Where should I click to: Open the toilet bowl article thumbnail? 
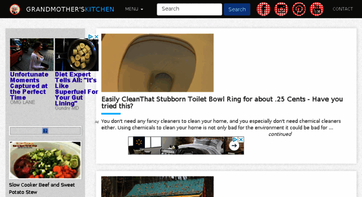[x=157, y=63]
